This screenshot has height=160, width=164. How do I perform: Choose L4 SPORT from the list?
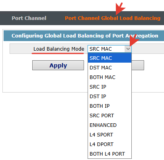[x=109, y=134]
